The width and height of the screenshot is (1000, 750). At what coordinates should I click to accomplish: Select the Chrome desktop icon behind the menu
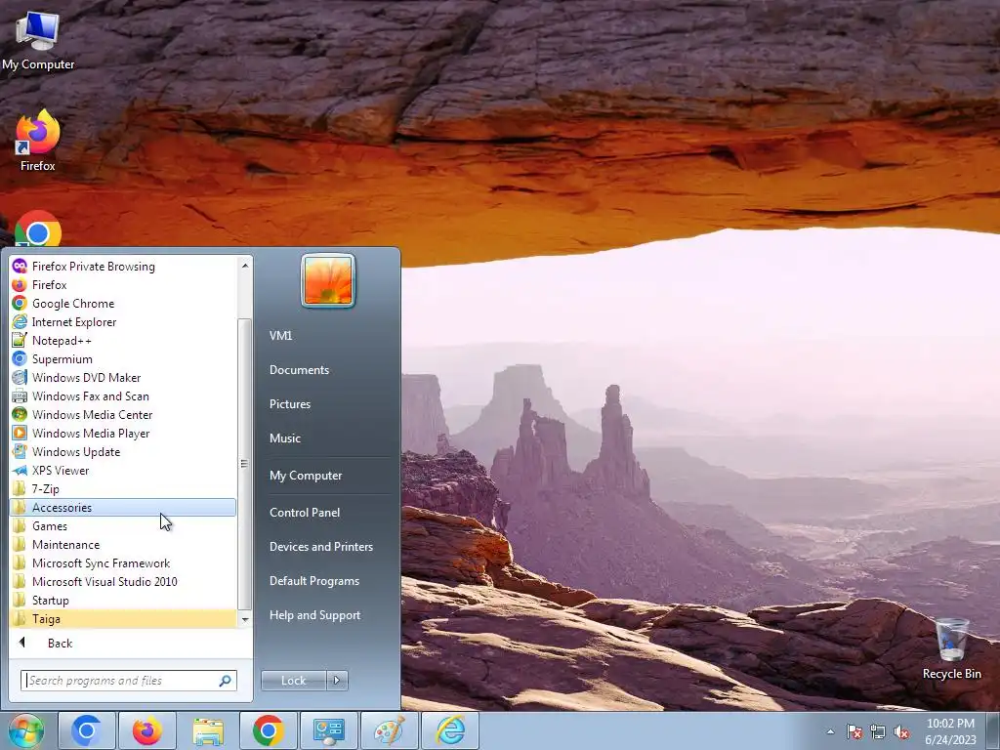coord(38,229)
